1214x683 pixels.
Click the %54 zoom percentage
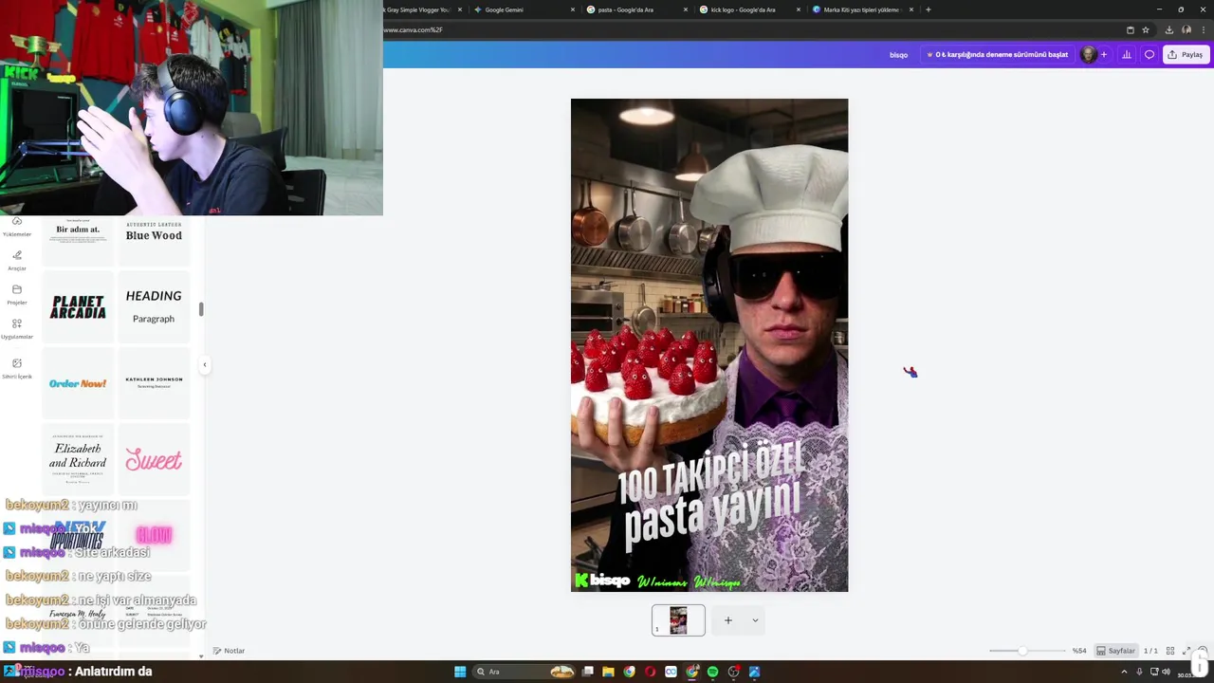(x=1079, y=651)
